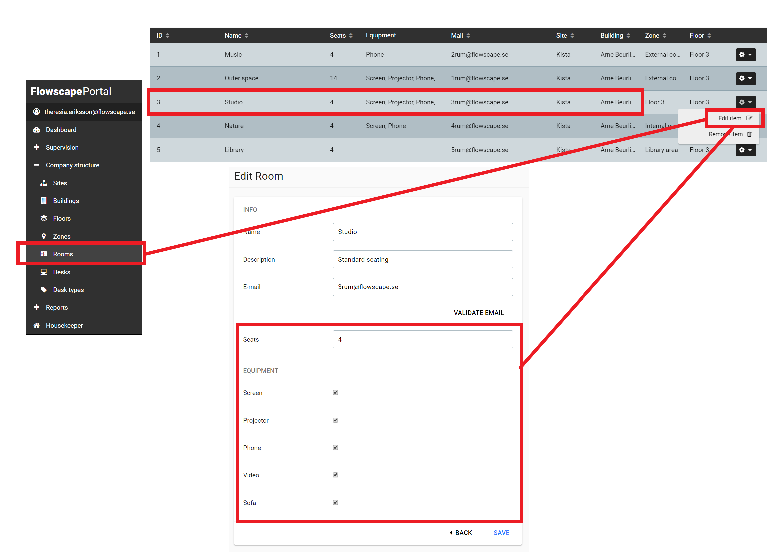Click the edit pencil icon next to Edit item
The height and width of the screenshot is (556, 778).
coord(749,118)
